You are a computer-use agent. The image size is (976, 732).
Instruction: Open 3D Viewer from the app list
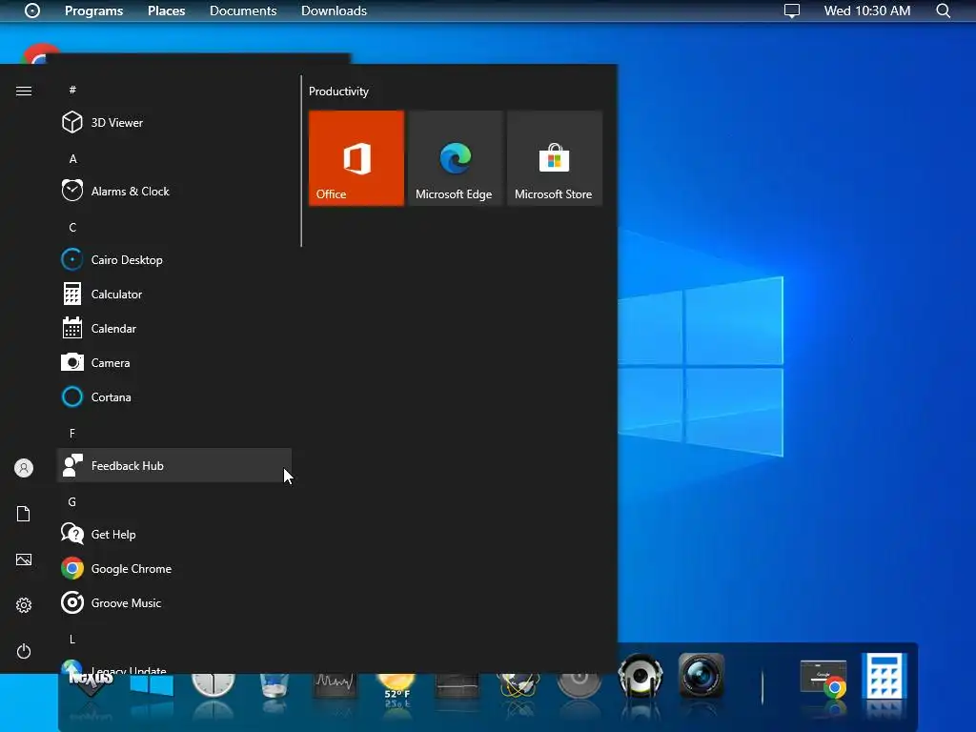pyautogui.click(x=174, y=123)
